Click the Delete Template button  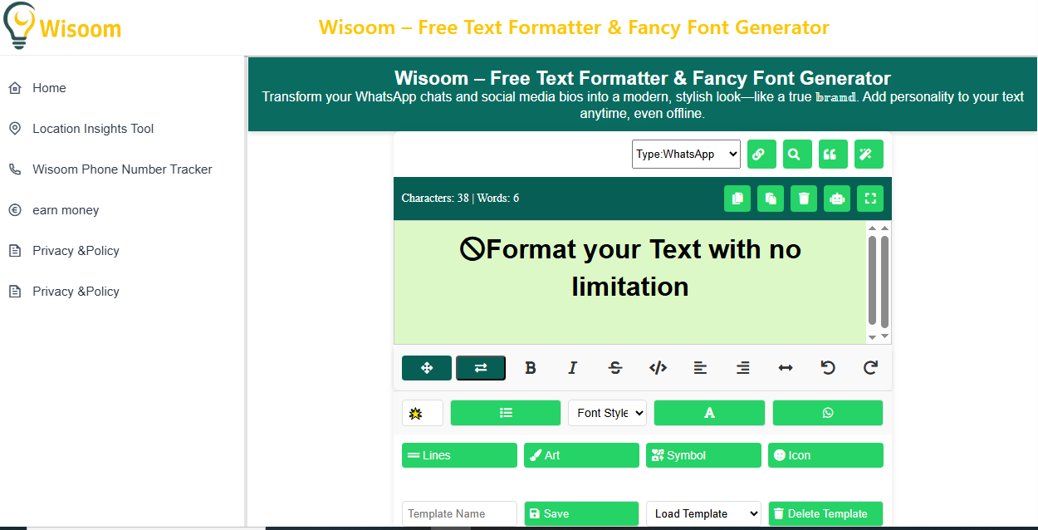825,514
